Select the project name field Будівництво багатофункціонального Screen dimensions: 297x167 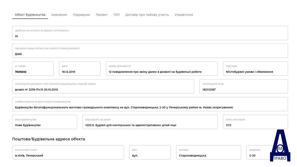(x=150, y=104)
